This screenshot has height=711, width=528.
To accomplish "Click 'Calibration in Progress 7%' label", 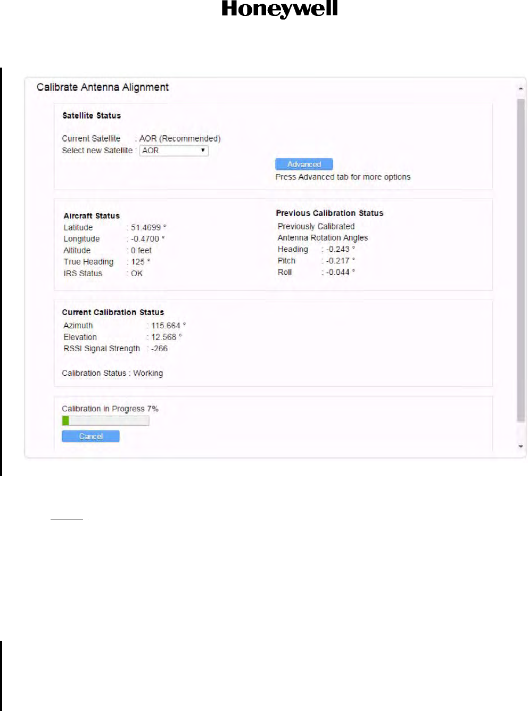I will tap(110, 409).
